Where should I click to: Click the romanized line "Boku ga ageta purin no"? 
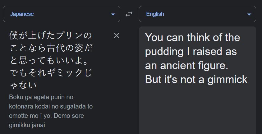click(41, 97)
